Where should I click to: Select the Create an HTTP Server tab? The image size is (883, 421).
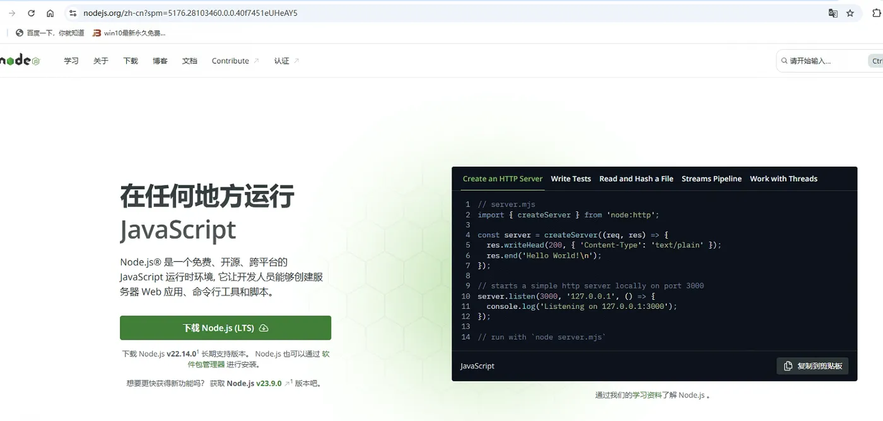[x=503, y=179]
